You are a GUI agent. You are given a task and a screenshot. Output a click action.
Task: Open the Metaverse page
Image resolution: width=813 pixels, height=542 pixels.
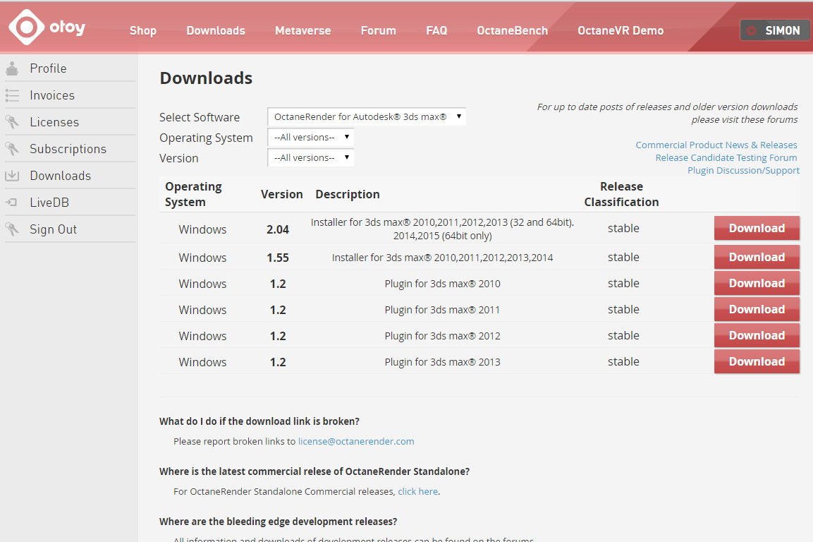click(x=302, y=30)
